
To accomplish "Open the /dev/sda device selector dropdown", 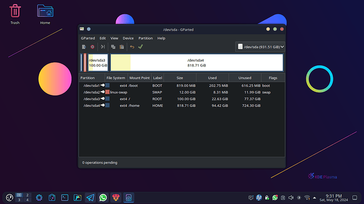I will [260, 47].
